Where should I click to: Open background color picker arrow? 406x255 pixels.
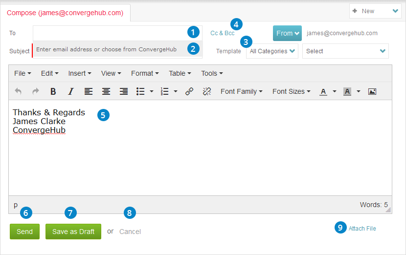359,91
